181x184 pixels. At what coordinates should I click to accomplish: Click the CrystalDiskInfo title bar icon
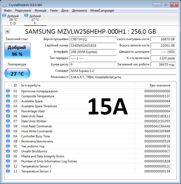point(5,5)
